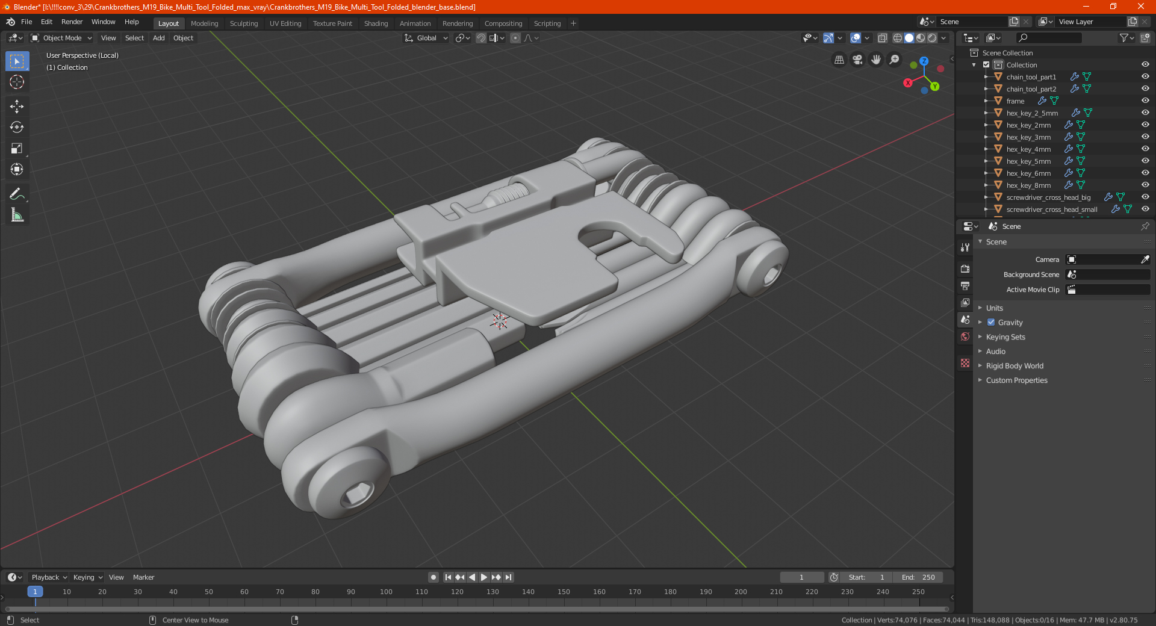Choose the Annotate tool
Image resolution: width=1156 pixels, height=626 pixels.
pyautogui.click(x=17, y=194)
